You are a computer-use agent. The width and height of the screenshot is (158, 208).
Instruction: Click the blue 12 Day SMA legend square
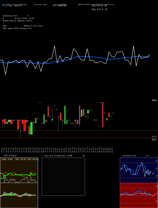pos(3,5)
